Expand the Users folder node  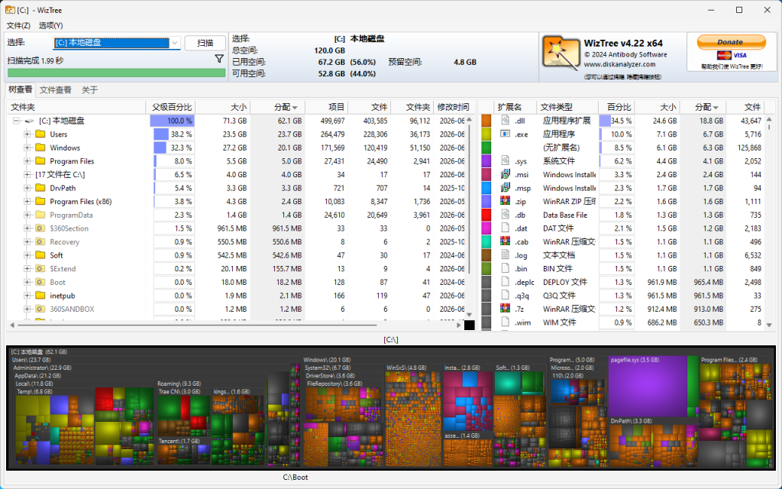tap(27, 134)
